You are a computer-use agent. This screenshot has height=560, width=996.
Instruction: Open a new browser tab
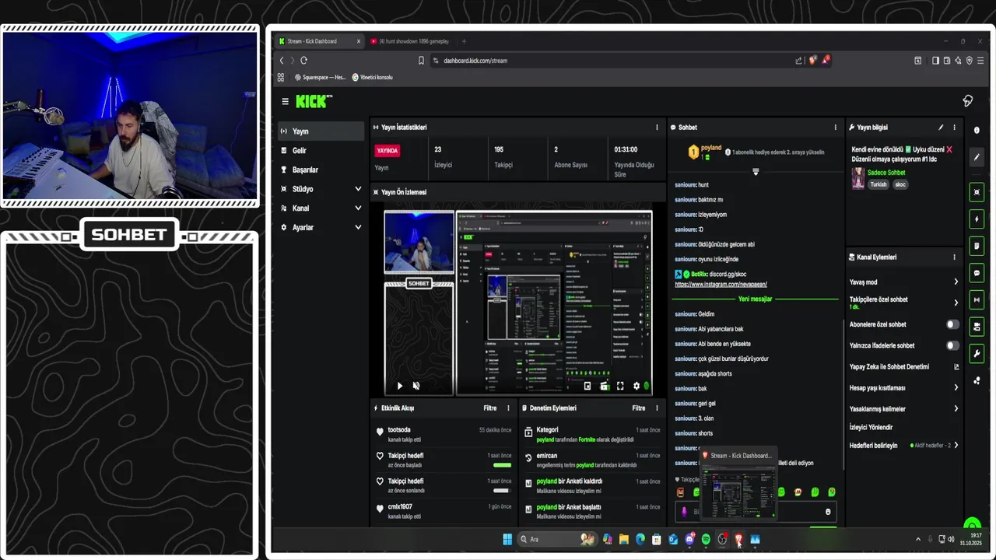464,41
